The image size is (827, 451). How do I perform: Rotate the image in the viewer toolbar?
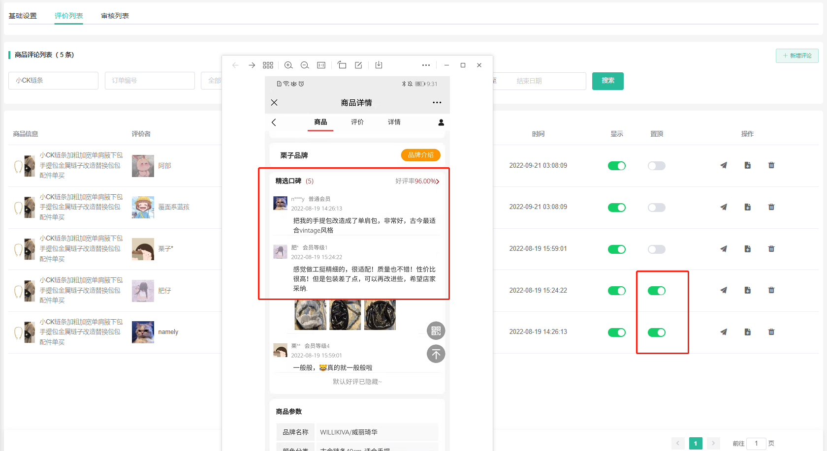pos(342,65)
